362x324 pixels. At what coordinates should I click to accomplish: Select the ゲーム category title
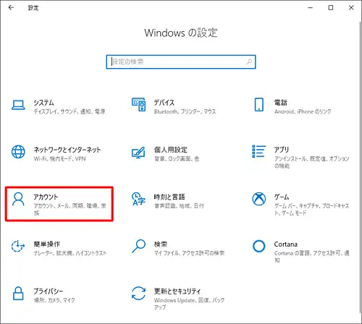[x=282, y=197]
